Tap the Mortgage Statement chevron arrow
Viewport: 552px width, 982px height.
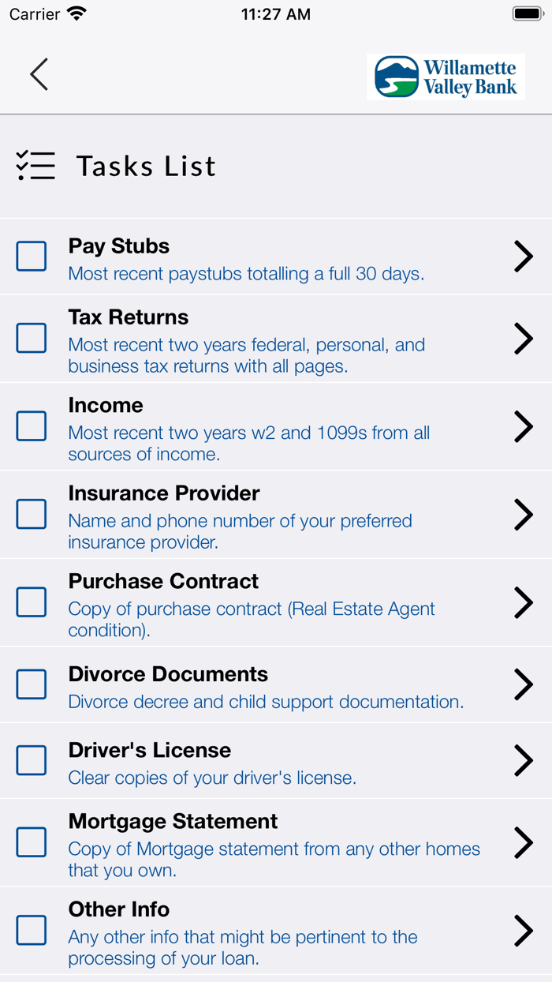click(523, 842)
